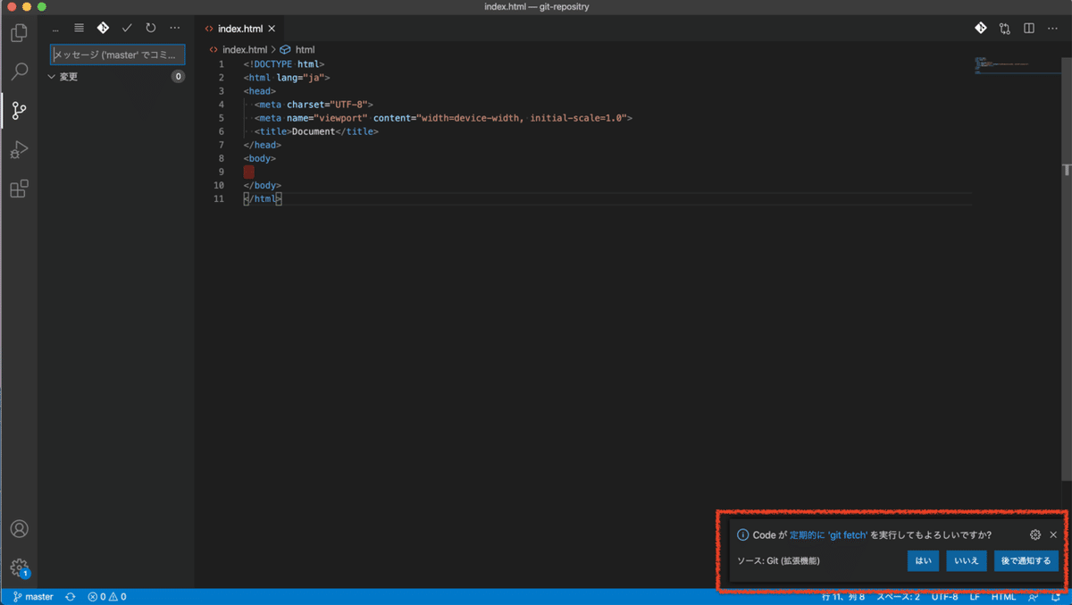Close the index.html tab

click(x=272, y=29)
